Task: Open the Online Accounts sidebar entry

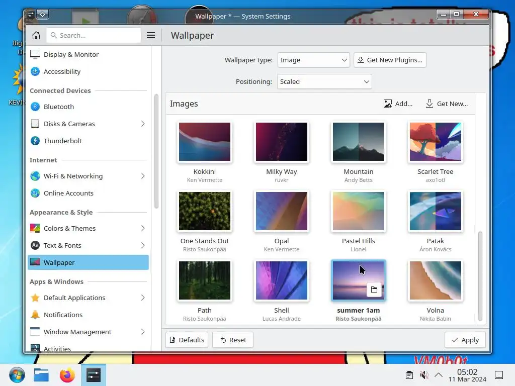Action: pyautogui.click(x=88, y=193)
